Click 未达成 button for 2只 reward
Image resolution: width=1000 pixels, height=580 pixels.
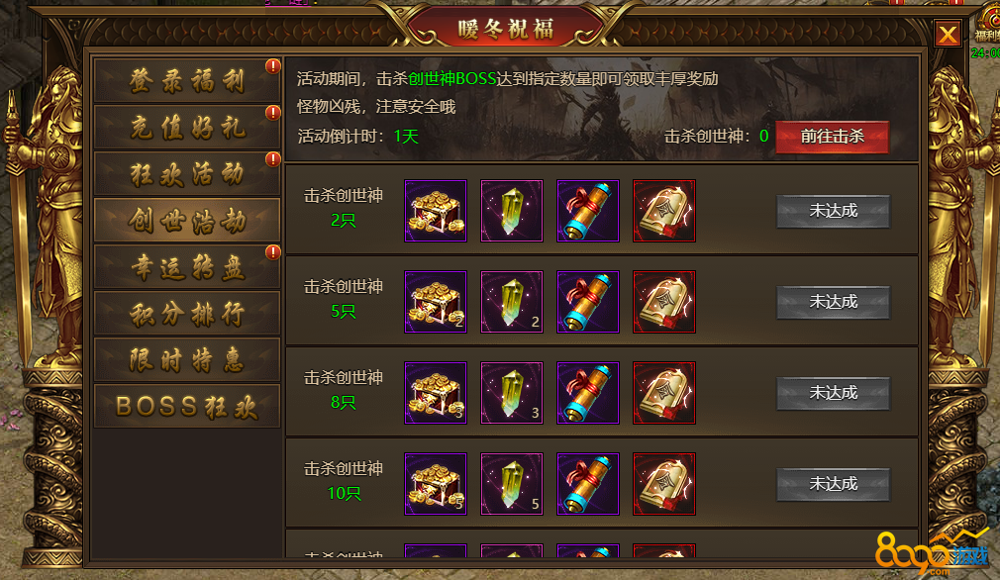(833, 211)
